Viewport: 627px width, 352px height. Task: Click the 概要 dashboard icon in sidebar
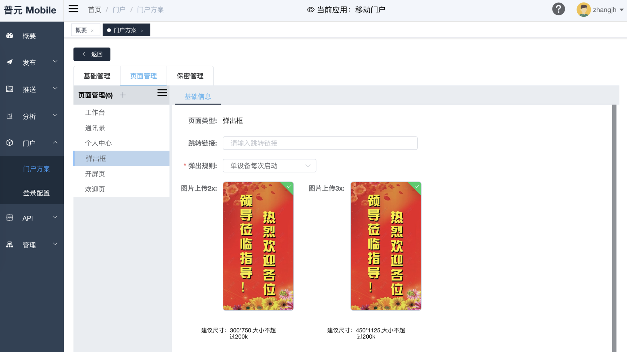tap(10, 36)
